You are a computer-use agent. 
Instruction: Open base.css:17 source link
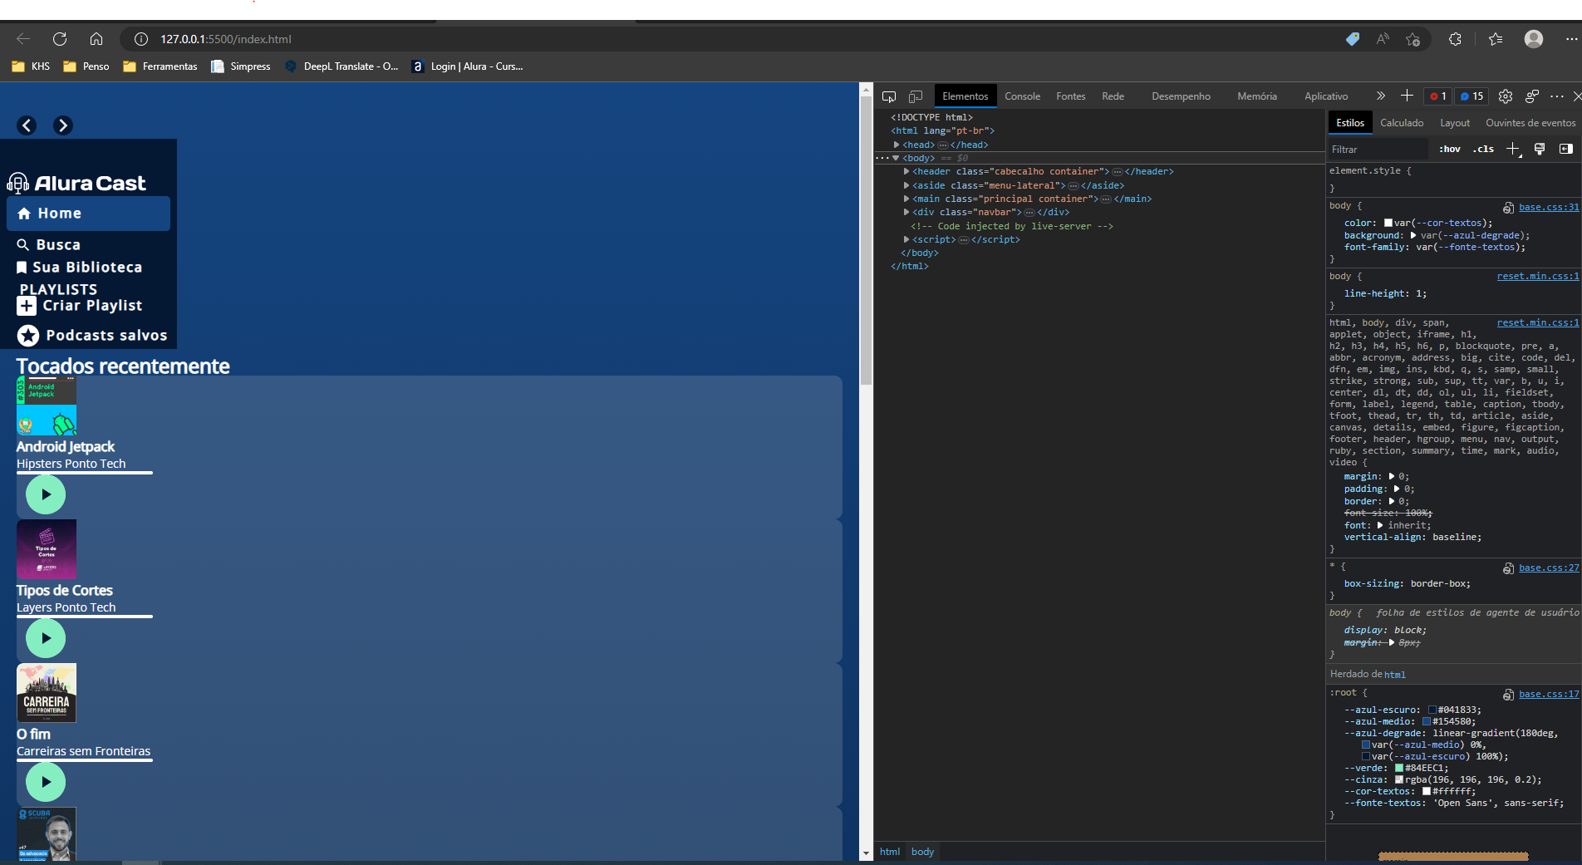coord(1549,694)
